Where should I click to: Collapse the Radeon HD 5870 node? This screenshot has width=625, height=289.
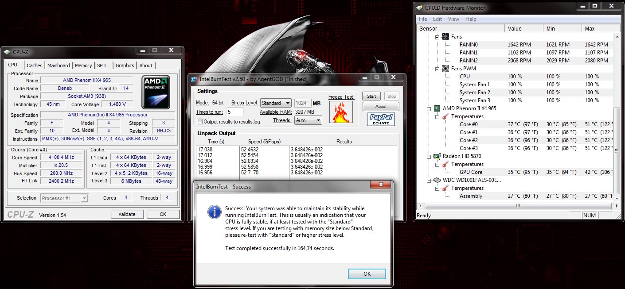[429, 156]
